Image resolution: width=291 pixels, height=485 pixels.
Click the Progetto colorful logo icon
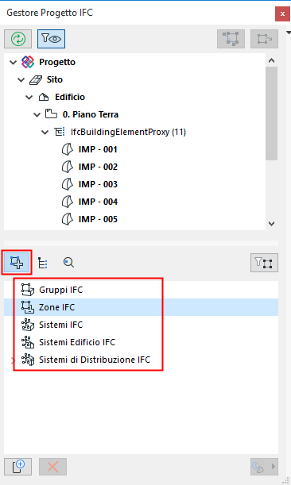coord(28,62)
